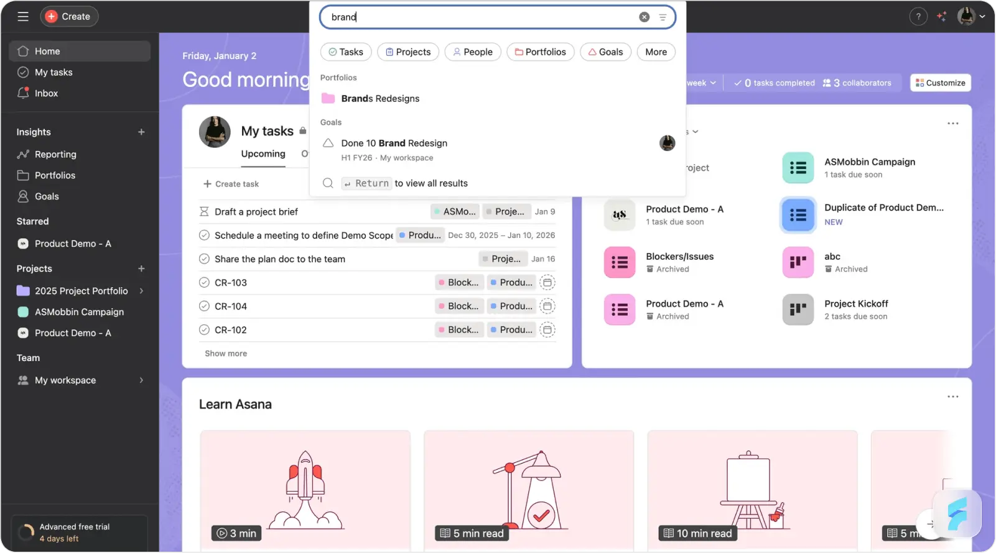Open ASMobbin Campaign project icon tile

[x=798, y=168]
